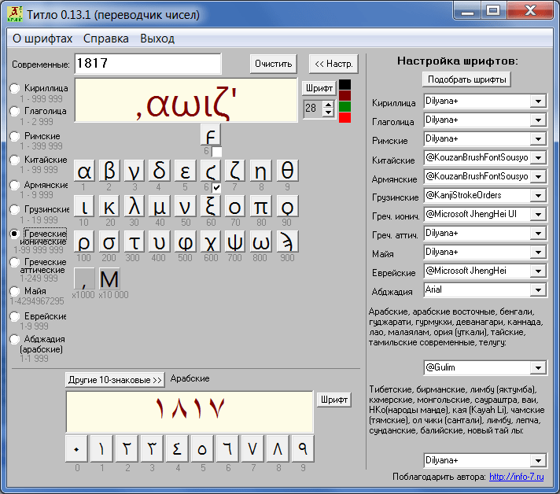Choose the M multiplier x10 000 key
Screen dimensions: 560x494
[109, 278]
